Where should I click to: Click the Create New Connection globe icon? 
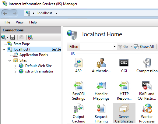point(3,37)
